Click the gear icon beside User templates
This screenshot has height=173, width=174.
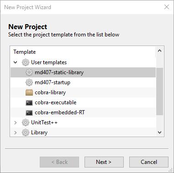[26, 62]
